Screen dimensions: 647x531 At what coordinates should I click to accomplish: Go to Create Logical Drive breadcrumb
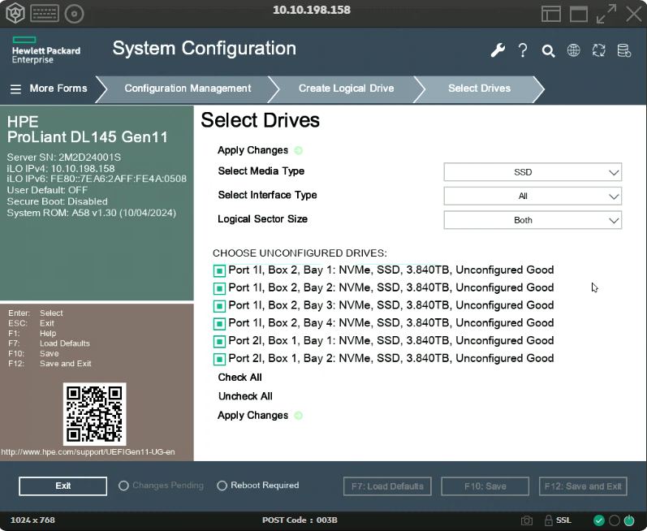[x=346, y=88]
